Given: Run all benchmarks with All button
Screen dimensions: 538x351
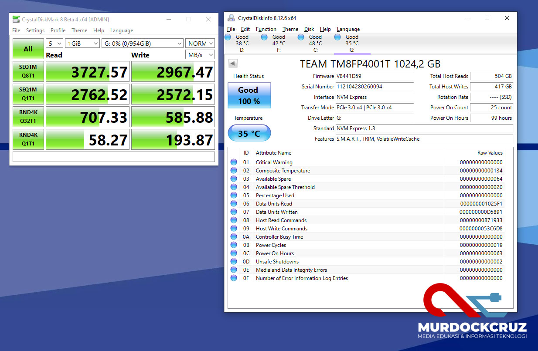Looking at the screenshot, I should click(x=28, y=49).
